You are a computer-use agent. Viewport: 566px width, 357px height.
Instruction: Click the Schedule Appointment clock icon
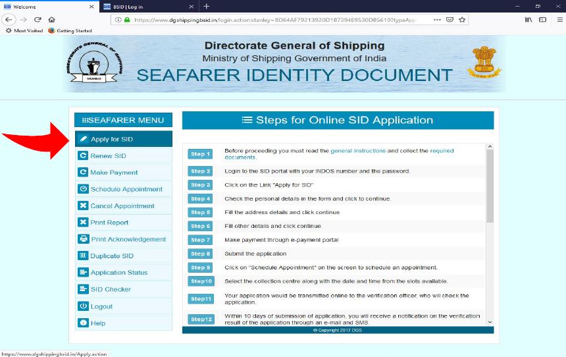[x=83, y=189]
